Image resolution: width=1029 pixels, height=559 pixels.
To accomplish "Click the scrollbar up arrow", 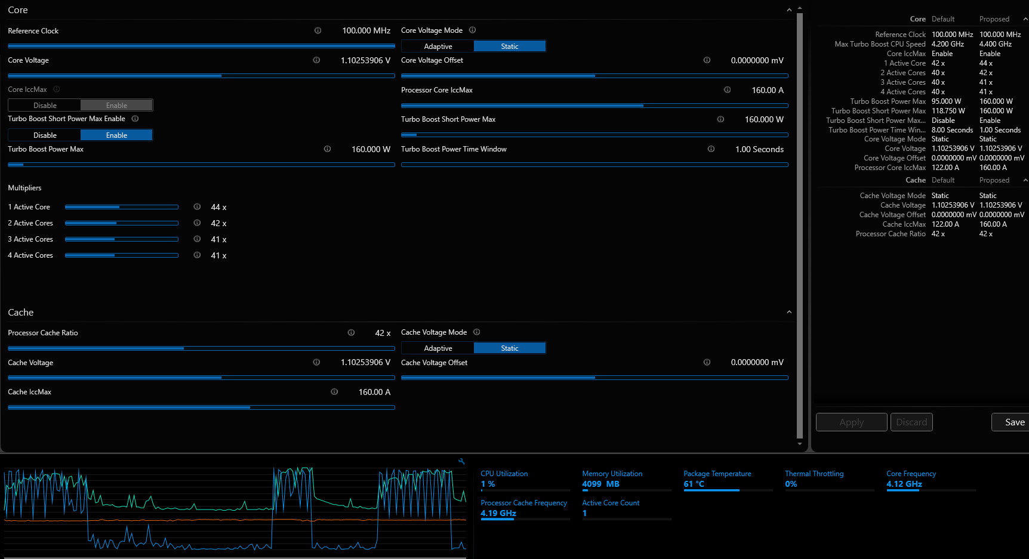I will (800, 8).
